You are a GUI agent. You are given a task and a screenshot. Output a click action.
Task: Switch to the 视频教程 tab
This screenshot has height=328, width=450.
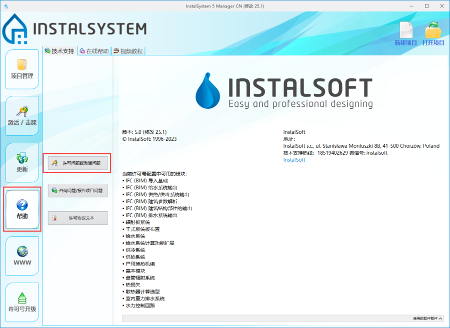click(x=128, y=51)
